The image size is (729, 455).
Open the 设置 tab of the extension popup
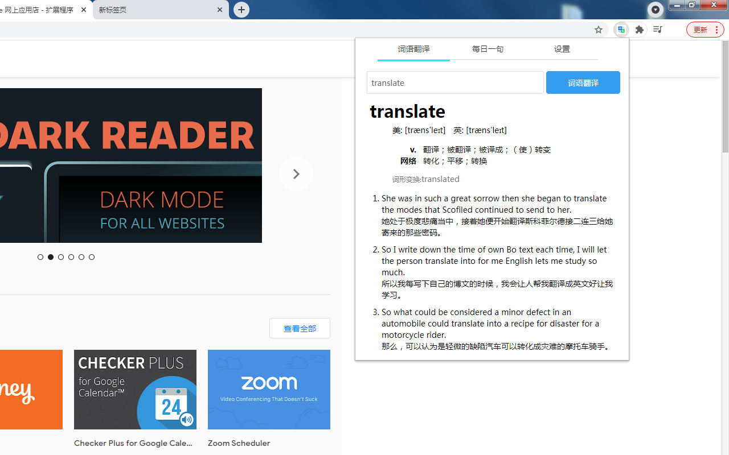(x=562, y=49)
